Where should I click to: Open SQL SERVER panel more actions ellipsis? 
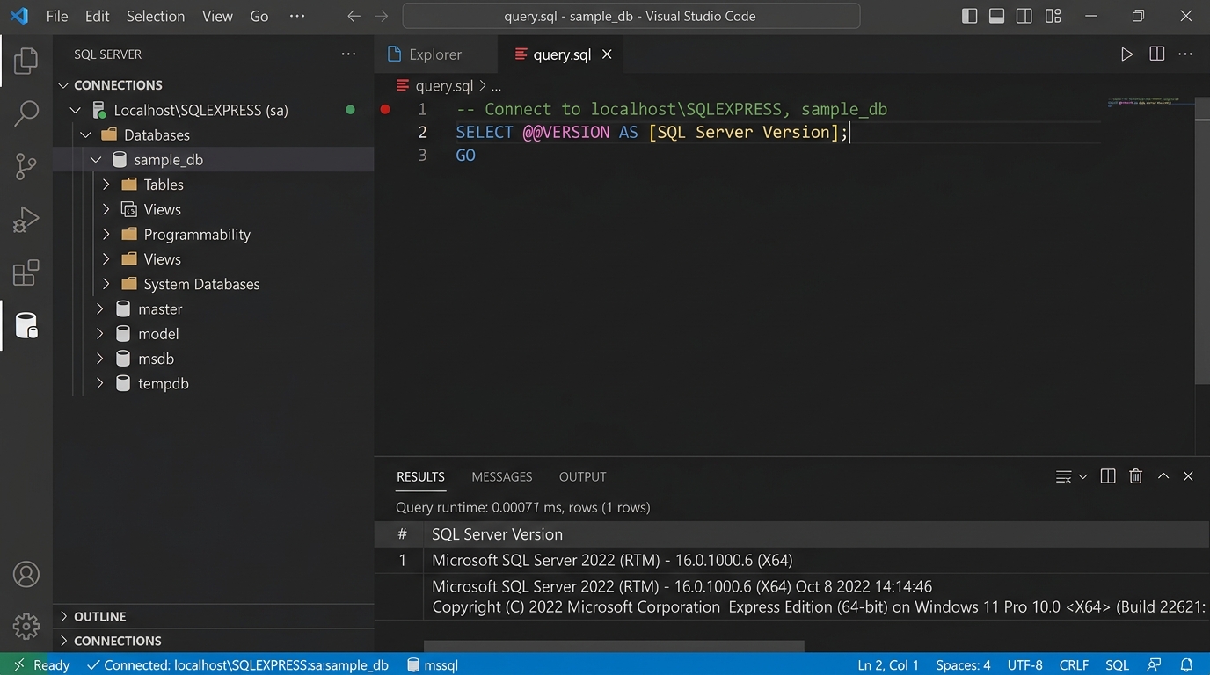tap(349, 54)
